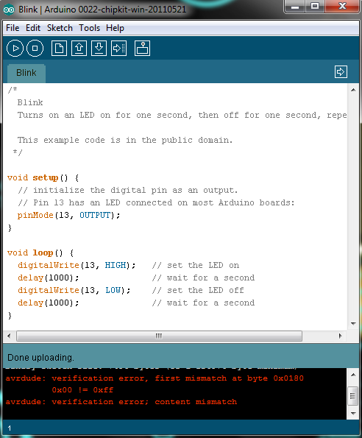Viewport: 362px width, 438px height.
Task: Click 'Pin 13 has an LED' comment line
Action: tap(156, 202)
